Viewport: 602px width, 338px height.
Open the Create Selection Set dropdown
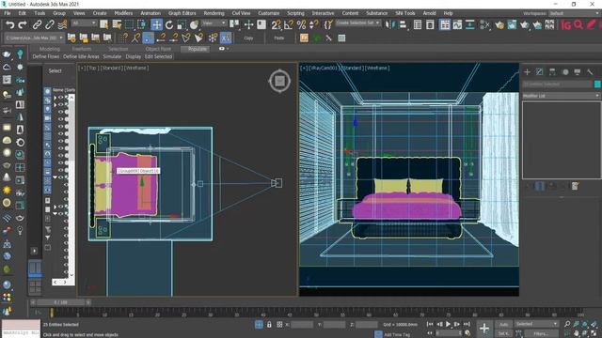coord(357,23)
